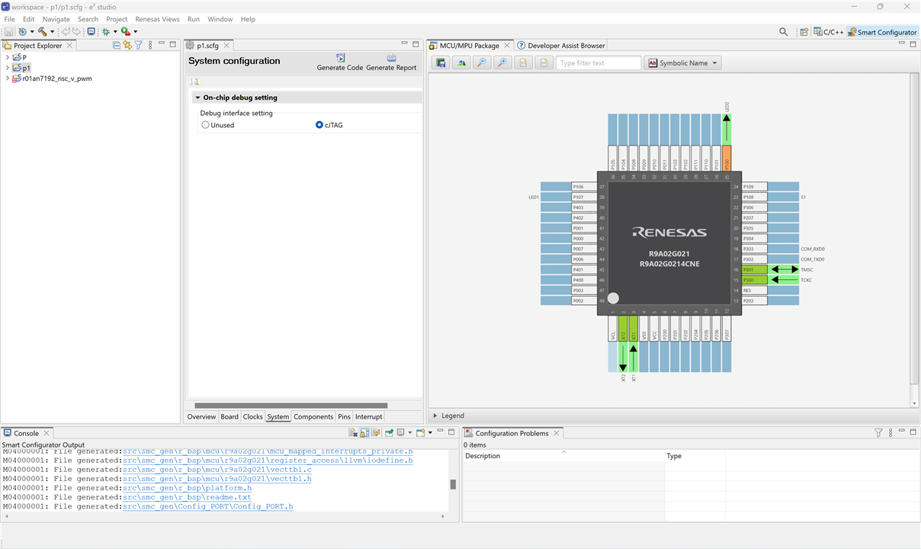
Task: Switch to the Clocks tab
Action: coord(252,417)
